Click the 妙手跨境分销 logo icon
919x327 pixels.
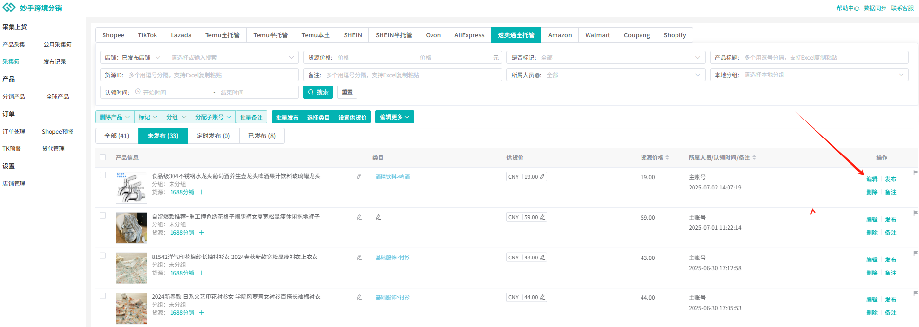click(x=9, y=8)
